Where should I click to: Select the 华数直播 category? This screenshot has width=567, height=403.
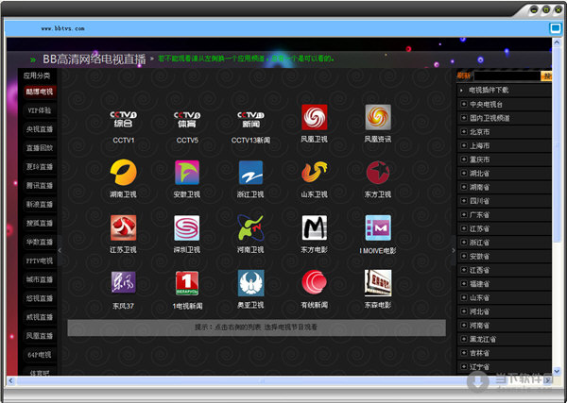40,242
